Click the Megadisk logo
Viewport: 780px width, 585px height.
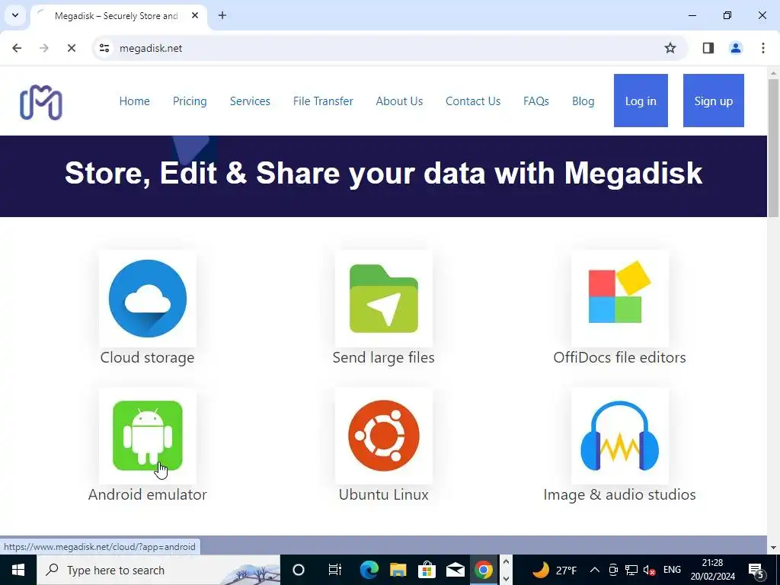click(41, 103)
